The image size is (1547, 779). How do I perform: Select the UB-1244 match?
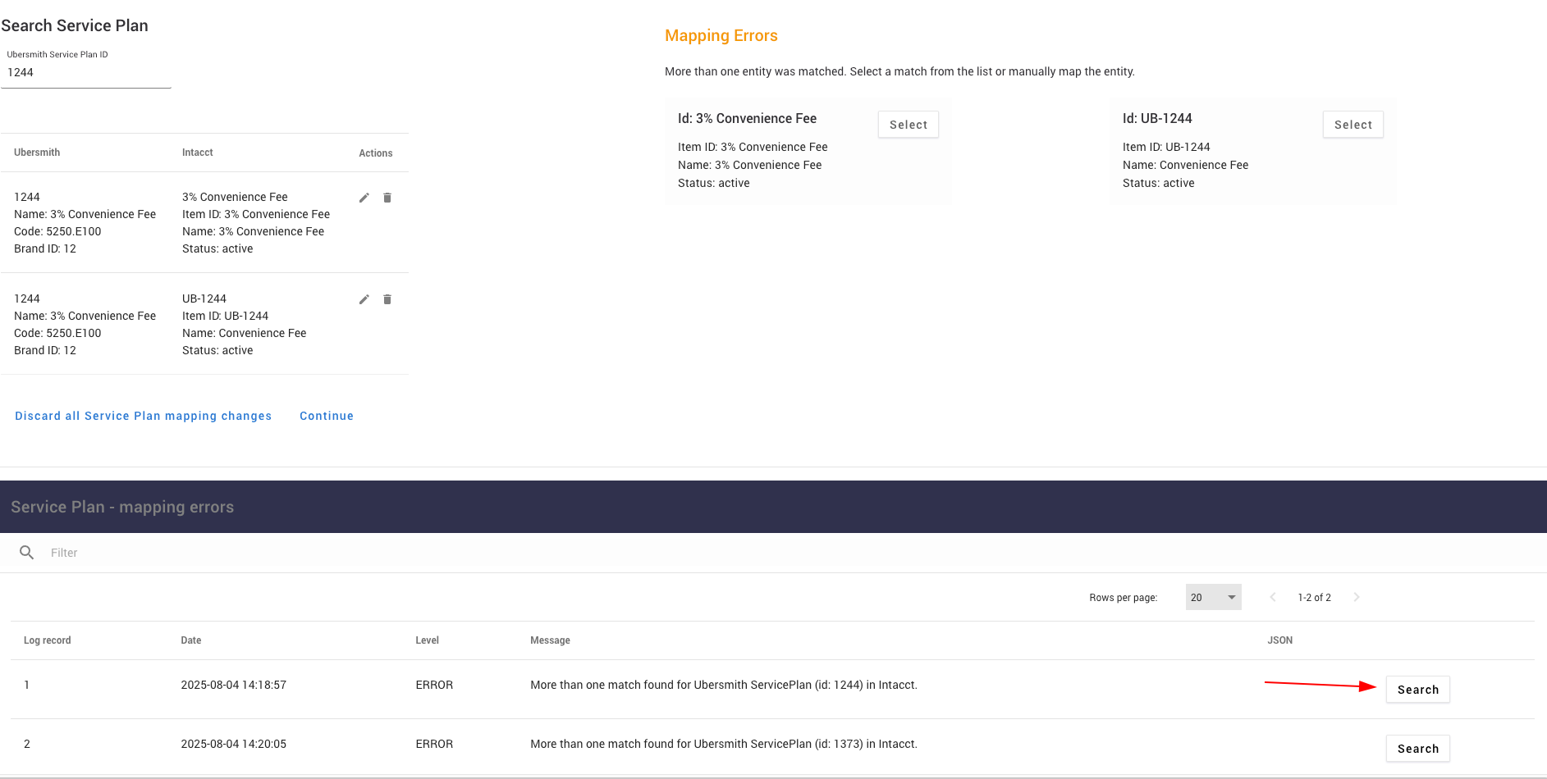(x=1353, y=125)
